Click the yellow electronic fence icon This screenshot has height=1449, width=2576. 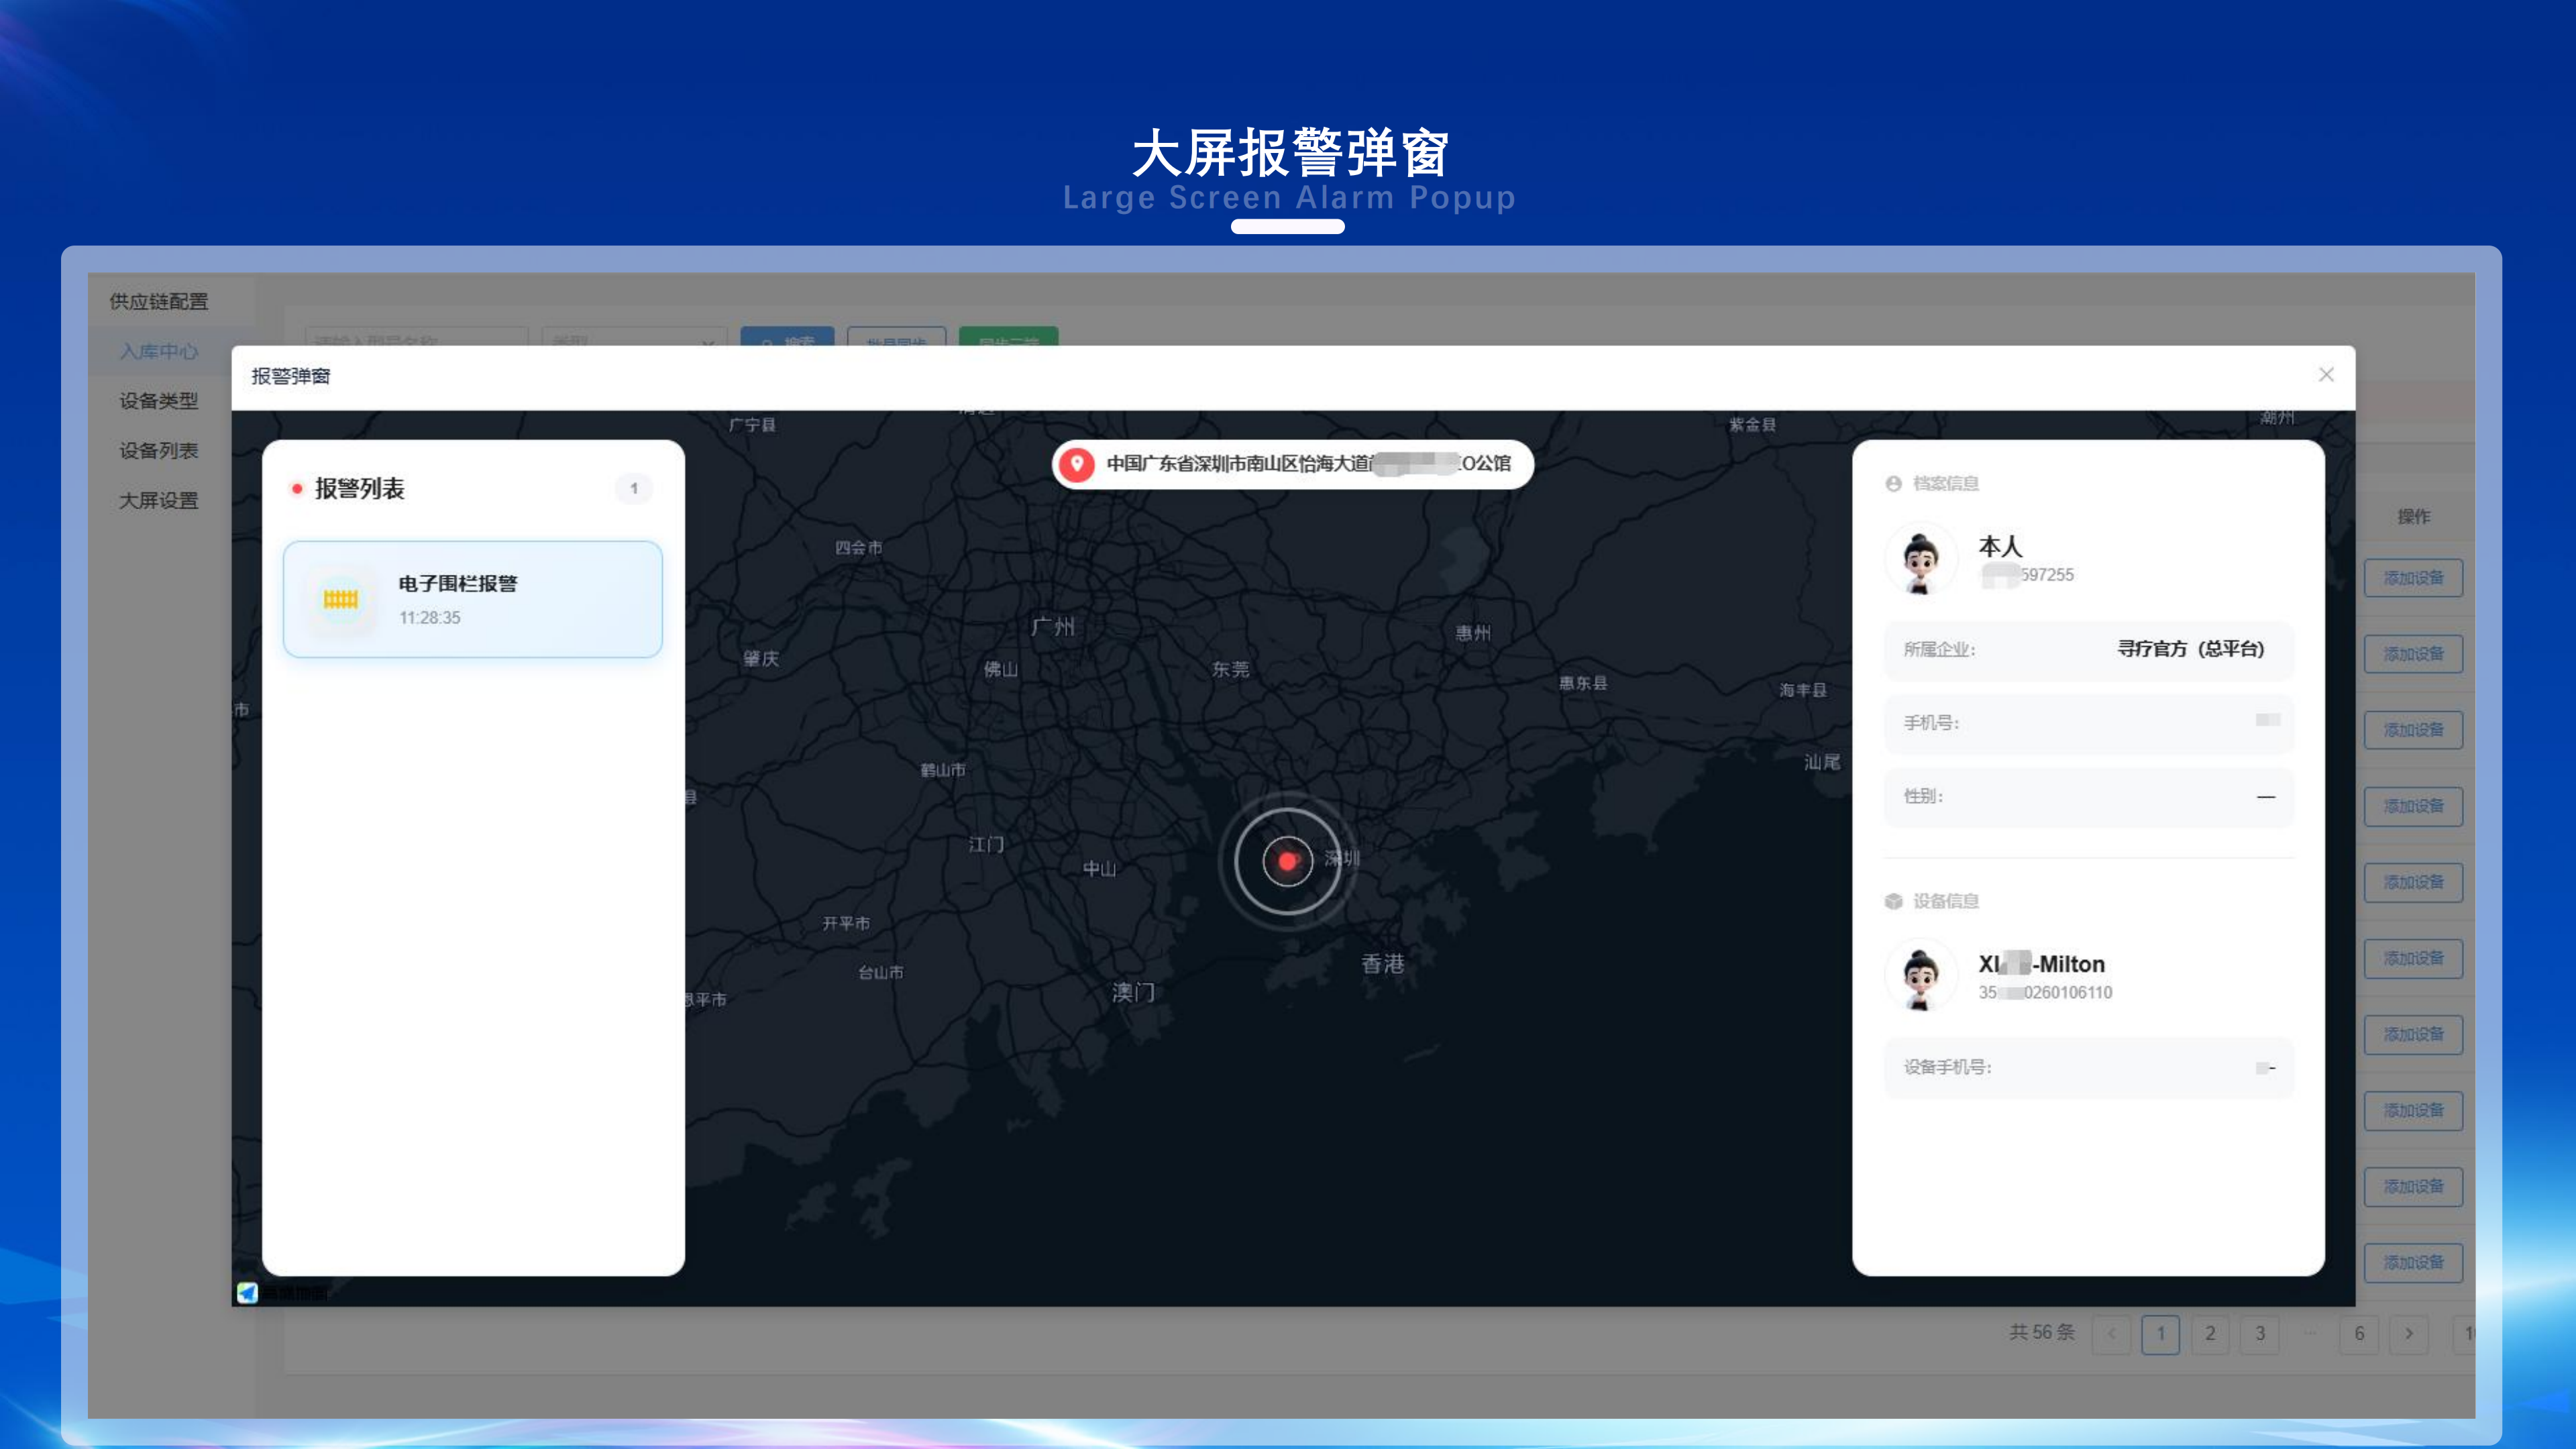tap(341, 599)
